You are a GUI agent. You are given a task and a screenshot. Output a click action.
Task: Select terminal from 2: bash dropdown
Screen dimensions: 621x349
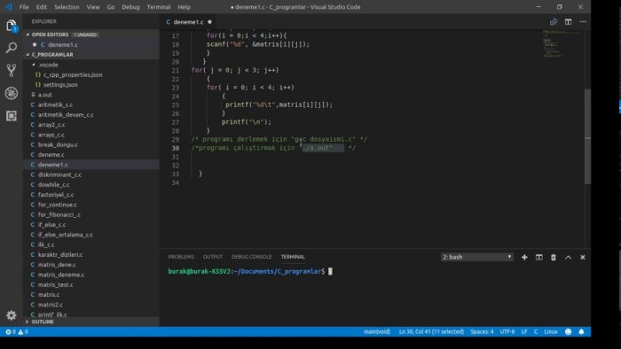coord(477,257)
